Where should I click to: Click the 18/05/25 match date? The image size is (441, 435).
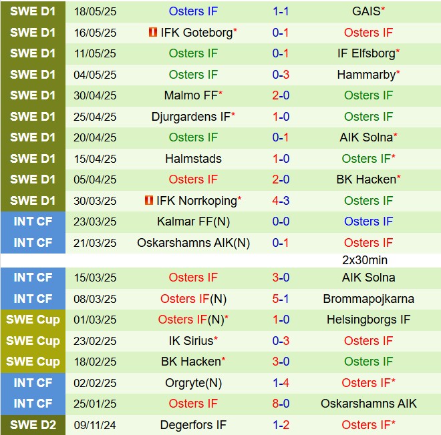(x=95, y=11)
